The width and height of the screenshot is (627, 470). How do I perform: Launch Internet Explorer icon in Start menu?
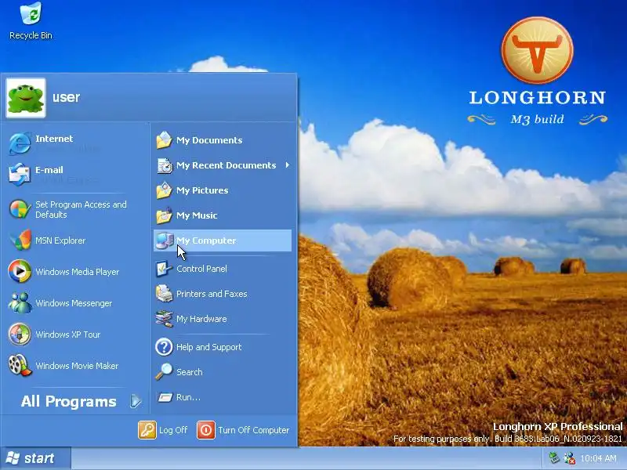20,143
